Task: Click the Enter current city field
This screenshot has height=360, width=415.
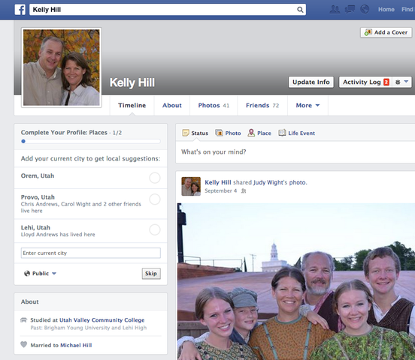Action: tap(91, 253)
